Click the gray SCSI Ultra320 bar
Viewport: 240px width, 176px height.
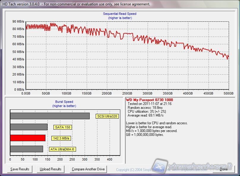click(50, 116)
